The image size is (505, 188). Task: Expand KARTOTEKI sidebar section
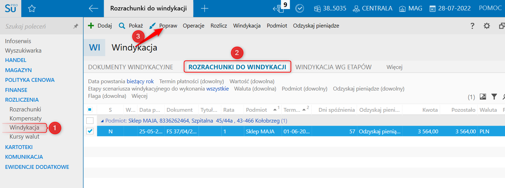pyautogui.click(x=19, y=147)
